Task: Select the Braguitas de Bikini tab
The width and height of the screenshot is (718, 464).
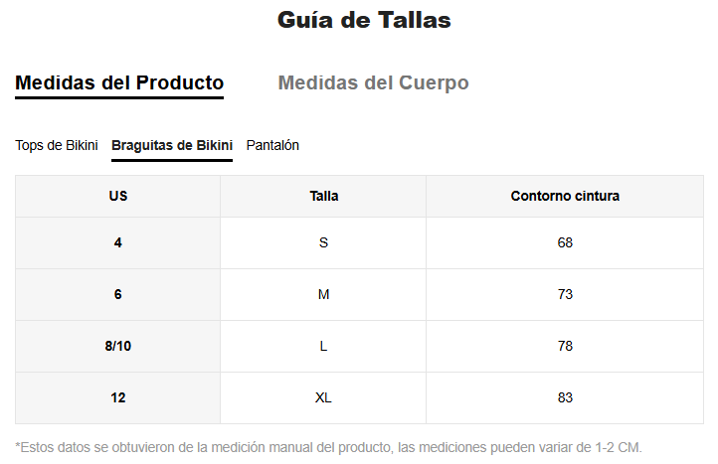Action: pos(172,145)
